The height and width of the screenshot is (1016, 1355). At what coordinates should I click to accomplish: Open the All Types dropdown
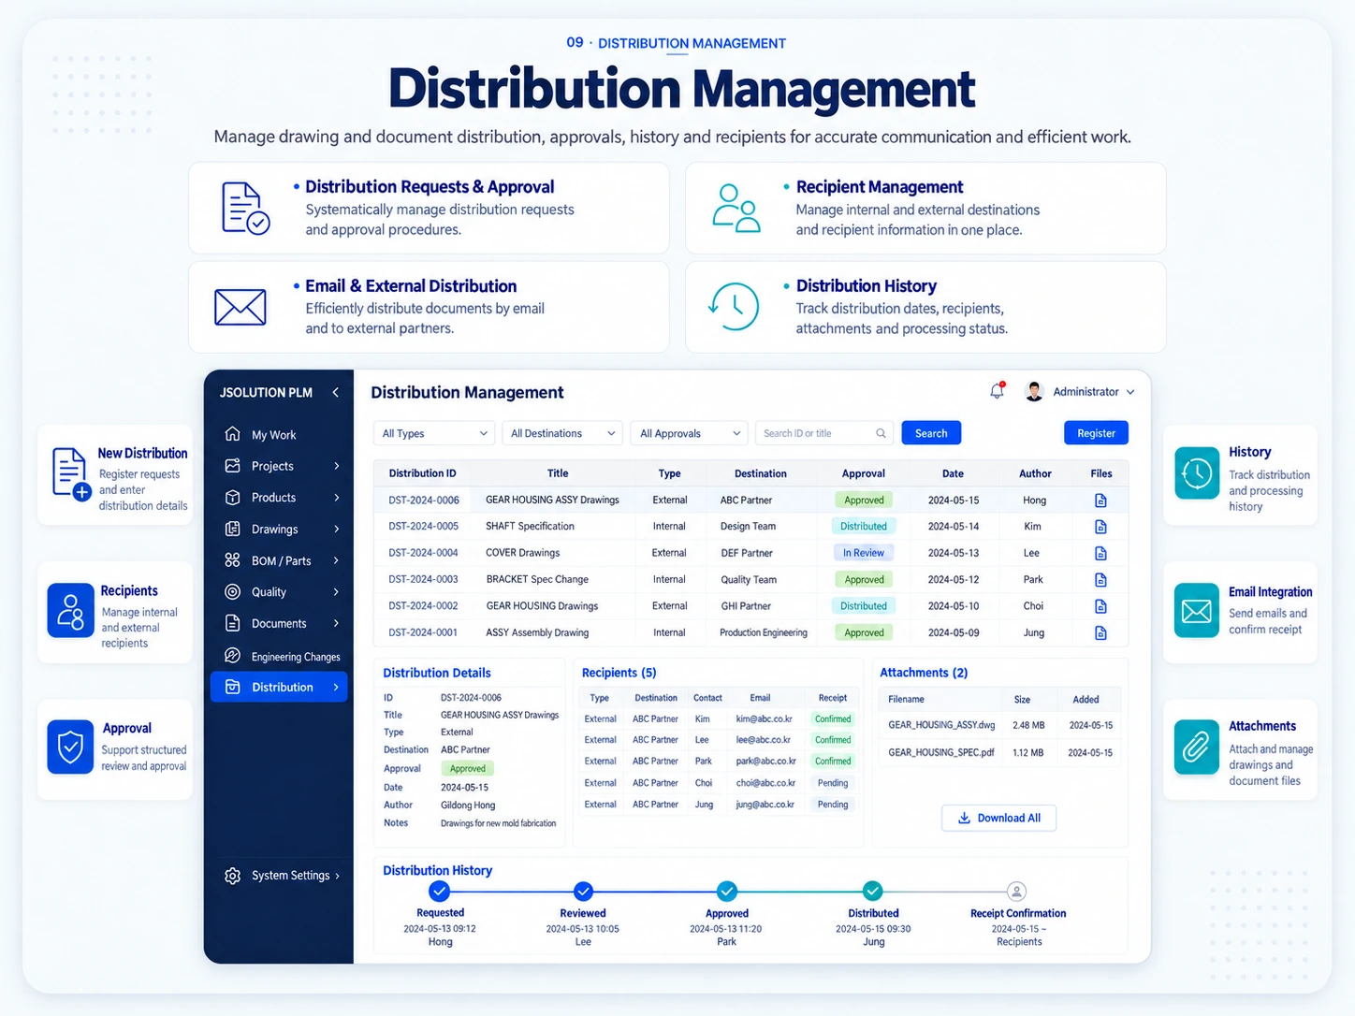pos(434,433)
